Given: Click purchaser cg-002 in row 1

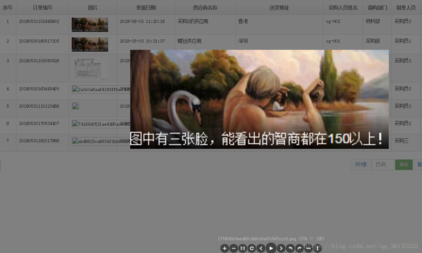Looking at the screenshot, I should click(333, 21).
